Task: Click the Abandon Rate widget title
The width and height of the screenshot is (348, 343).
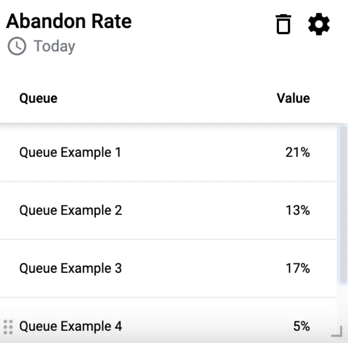Action: (x=69, y=21)
